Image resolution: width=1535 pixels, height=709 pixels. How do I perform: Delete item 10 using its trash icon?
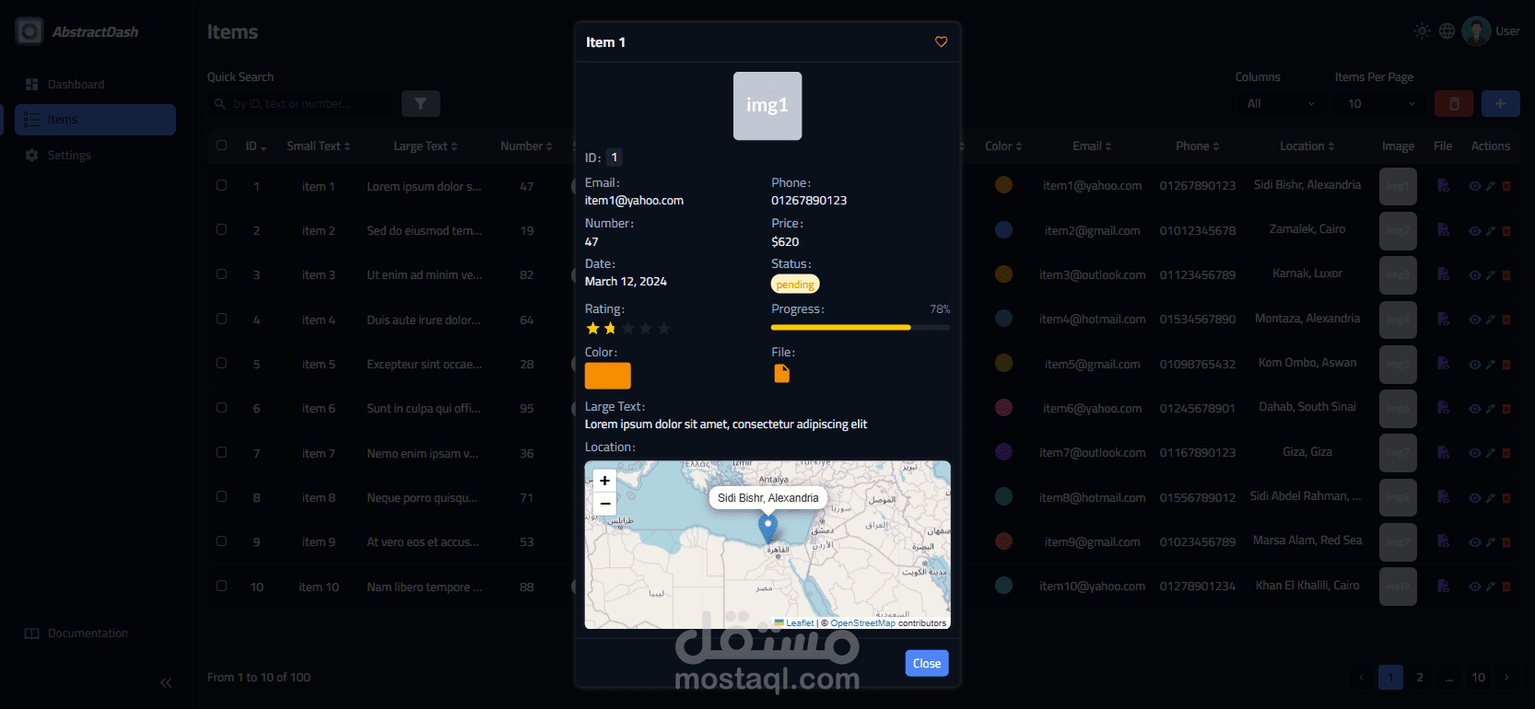[1506, 587]
